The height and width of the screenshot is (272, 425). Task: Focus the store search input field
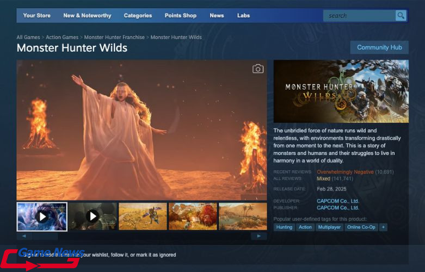(x=359, y=16)
